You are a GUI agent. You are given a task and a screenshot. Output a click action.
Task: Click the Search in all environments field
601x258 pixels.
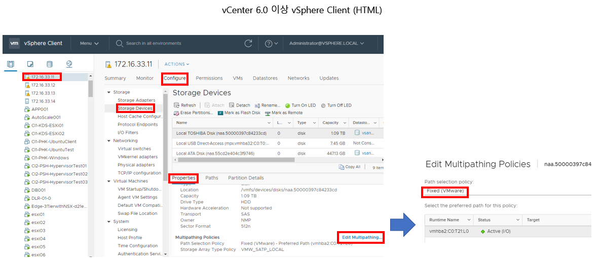pyautogui.click(x=154, y=43)
